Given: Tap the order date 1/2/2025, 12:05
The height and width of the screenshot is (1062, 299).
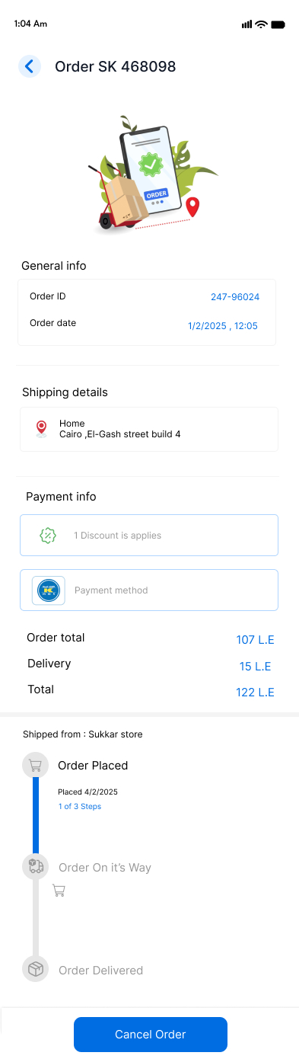Looking at the screenshot, I should 223,326.
